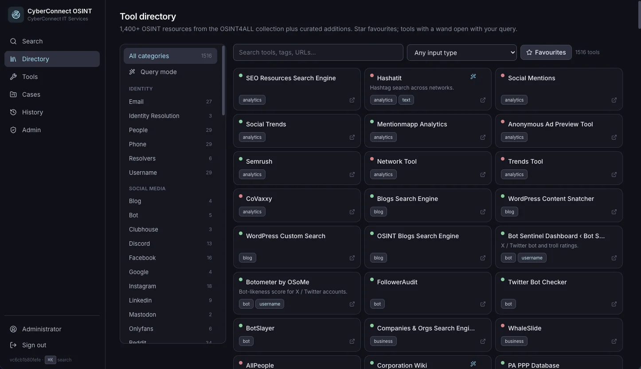
Task: Click the wand icon on Corporation Wiki
Action: pos(473,364)
